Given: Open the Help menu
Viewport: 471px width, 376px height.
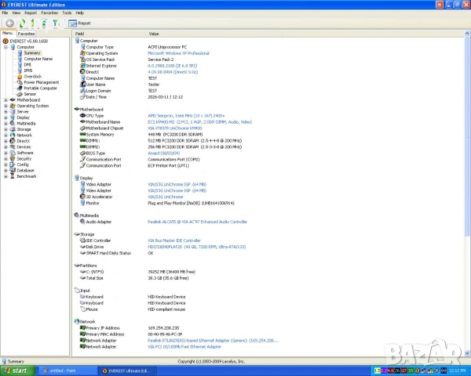Looking at the screenshot, I should pyautogui.click(x=79, y=13).
